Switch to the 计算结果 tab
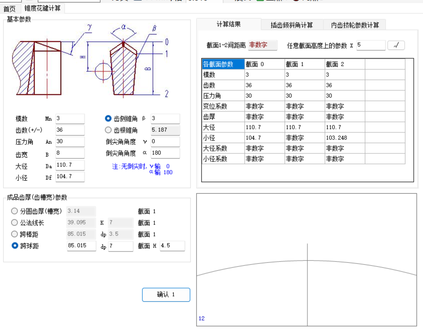Image resolution: width=423 pixels, height=329 pixels. (229, 24)
